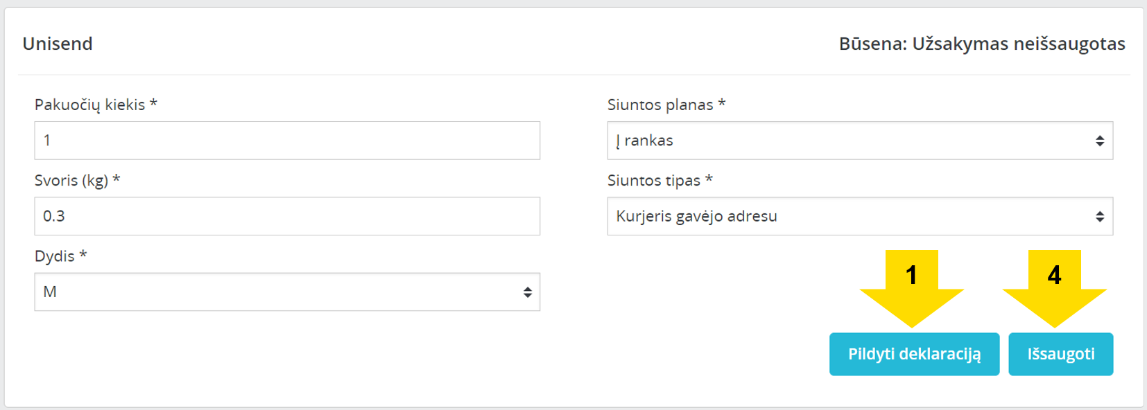
Task: Click the Siuntos planas up-down arrow icon
Action: tap(1100, 141)
